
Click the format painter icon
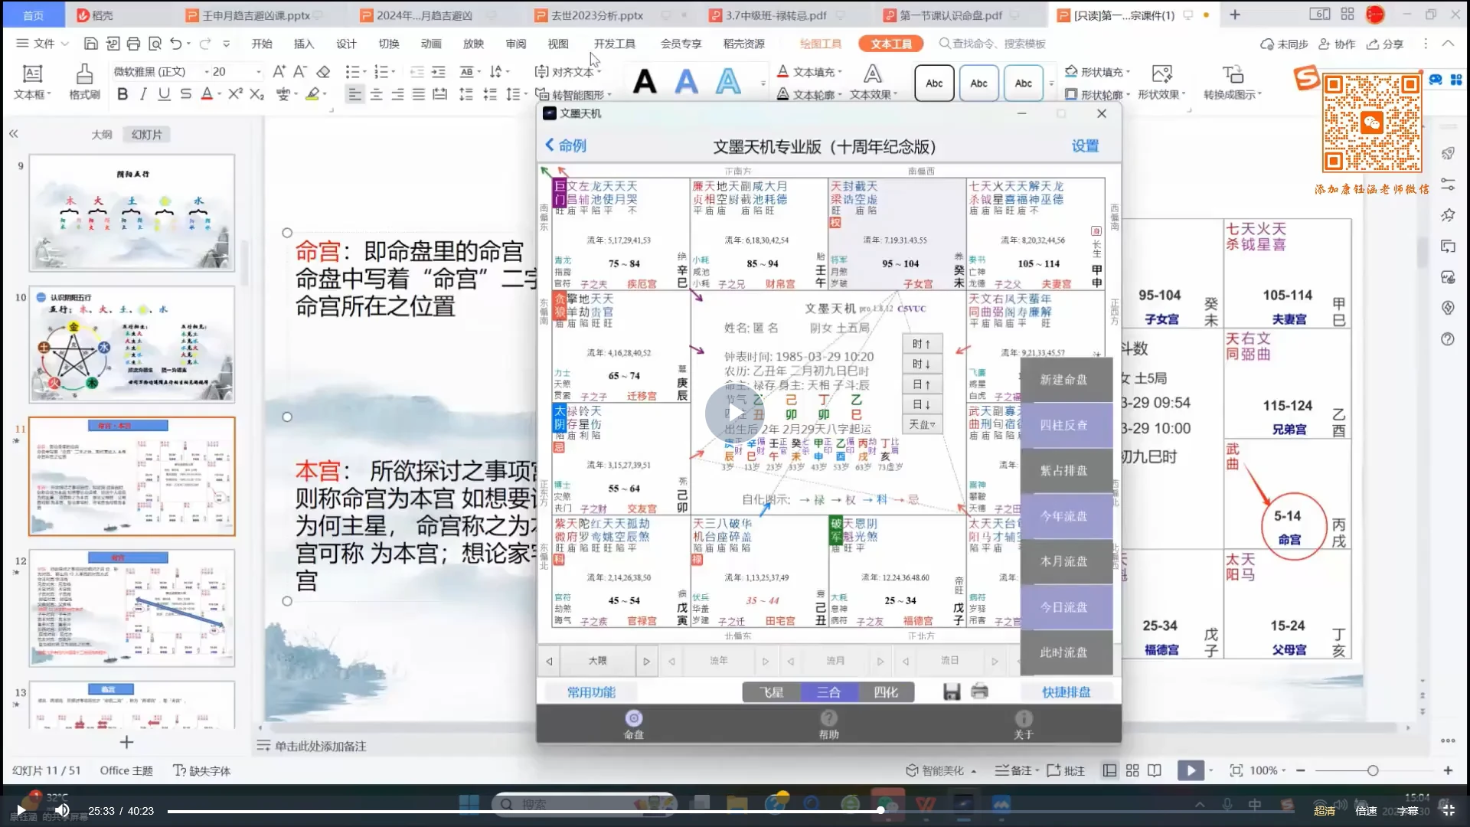tap(84, 75)
